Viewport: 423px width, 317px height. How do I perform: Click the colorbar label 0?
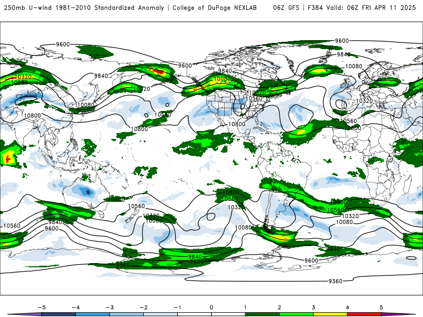[x=212, y=307]
